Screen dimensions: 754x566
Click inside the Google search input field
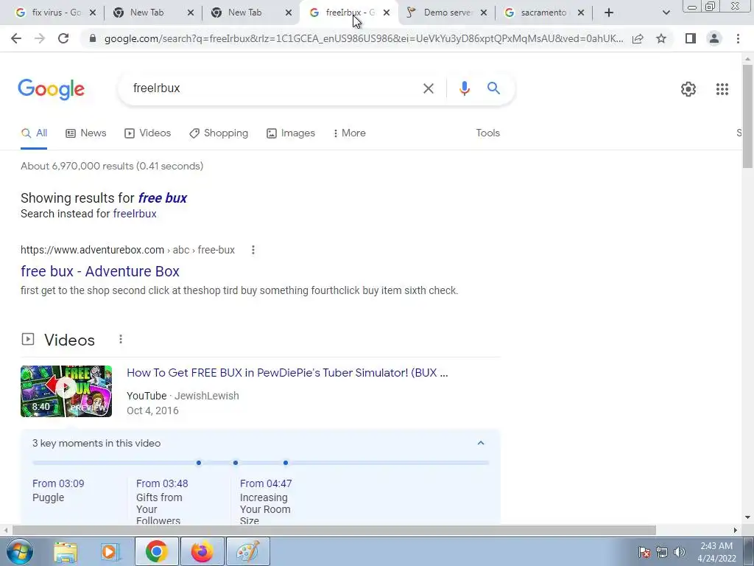pos(274,88)
